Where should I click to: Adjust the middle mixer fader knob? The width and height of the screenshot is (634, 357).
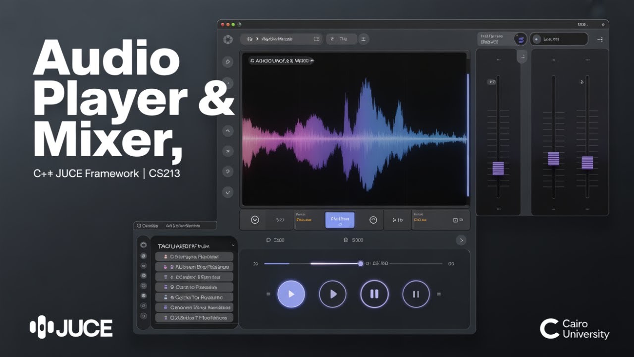coord(554,159)
